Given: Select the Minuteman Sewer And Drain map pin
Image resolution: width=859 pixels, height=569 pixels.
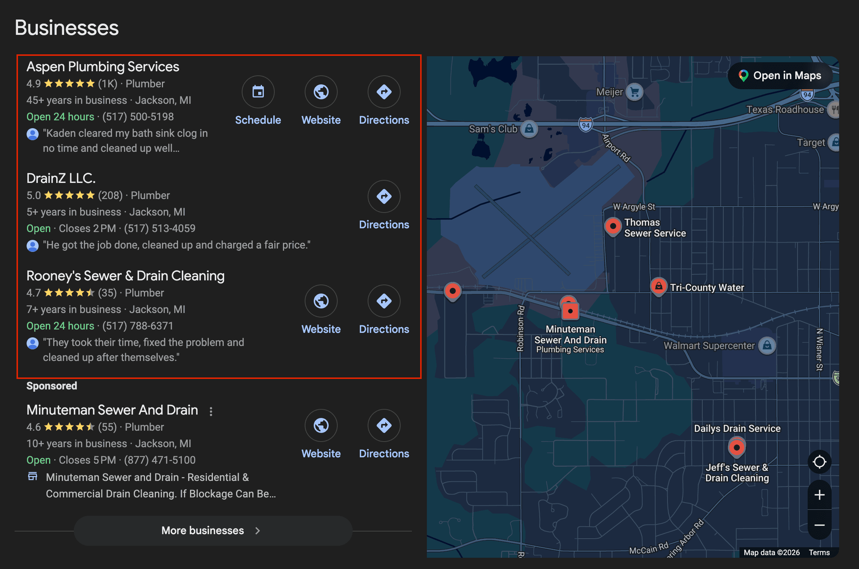Looking at the screenshot, I should 570,311.
